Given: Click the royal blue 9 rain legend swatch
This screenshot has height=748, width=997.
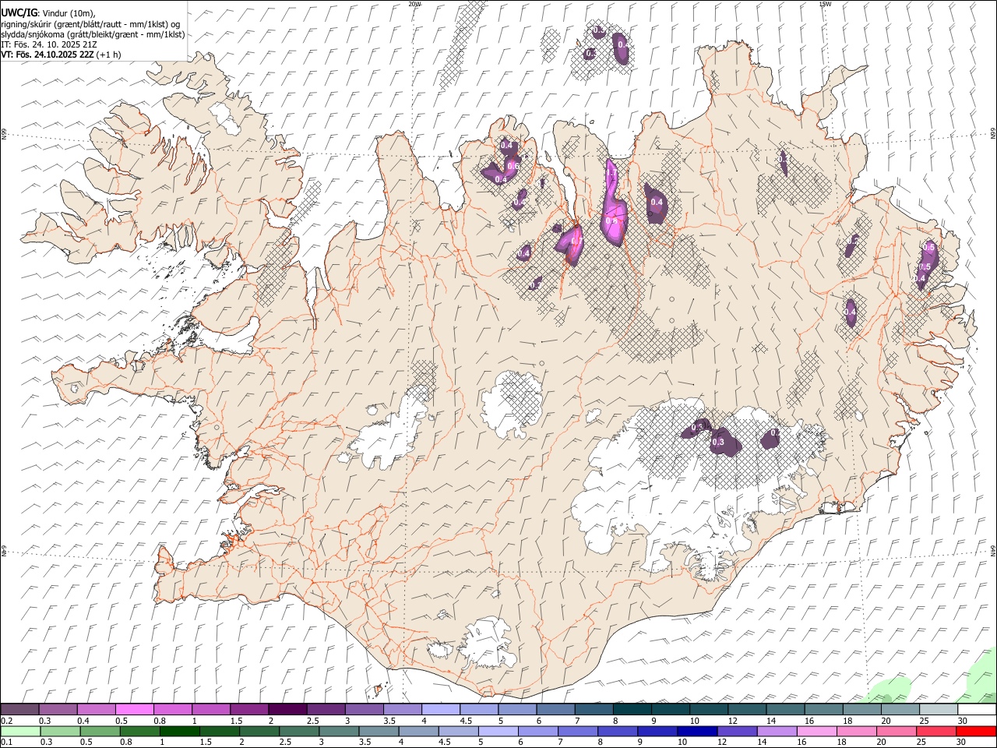Looking at the screenshot, I should [657, 731].
